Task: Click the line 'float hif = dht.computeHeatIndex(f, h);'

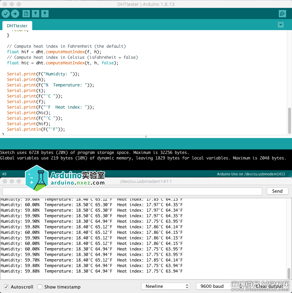Action: pos(54,52)
